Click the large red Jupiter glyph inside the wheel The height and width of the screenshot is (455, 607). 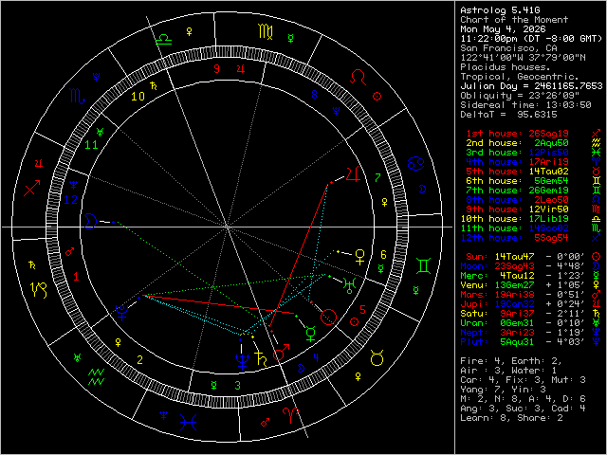point(354,174)
